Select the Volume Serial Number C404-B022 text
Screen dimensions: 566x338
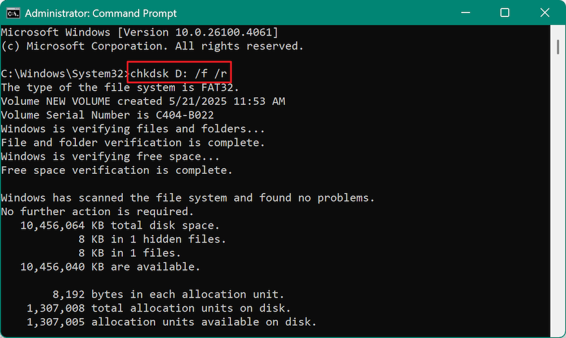108,114
